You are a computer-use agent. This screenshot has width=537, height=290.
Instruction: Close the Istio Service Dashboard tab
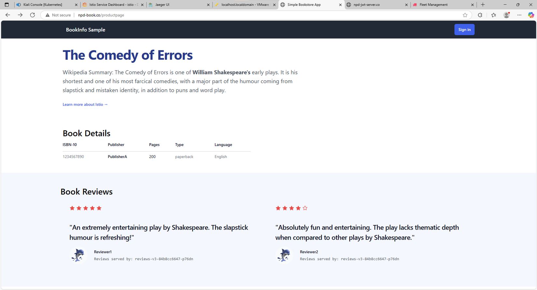pyautogui.click(x=142, y=5)
